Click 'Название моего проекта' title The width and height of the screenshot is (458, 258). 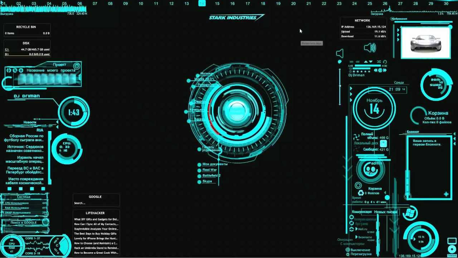click(x=51, y=70)
